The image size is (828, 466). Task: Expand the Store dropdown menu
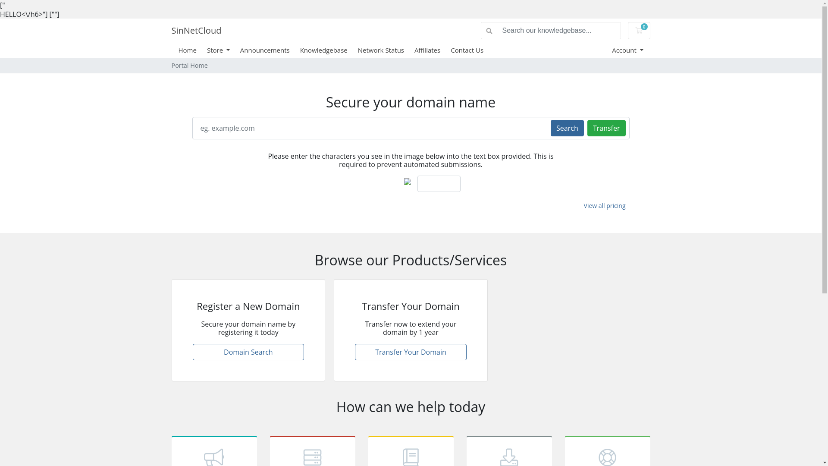[x=218, y=50]
